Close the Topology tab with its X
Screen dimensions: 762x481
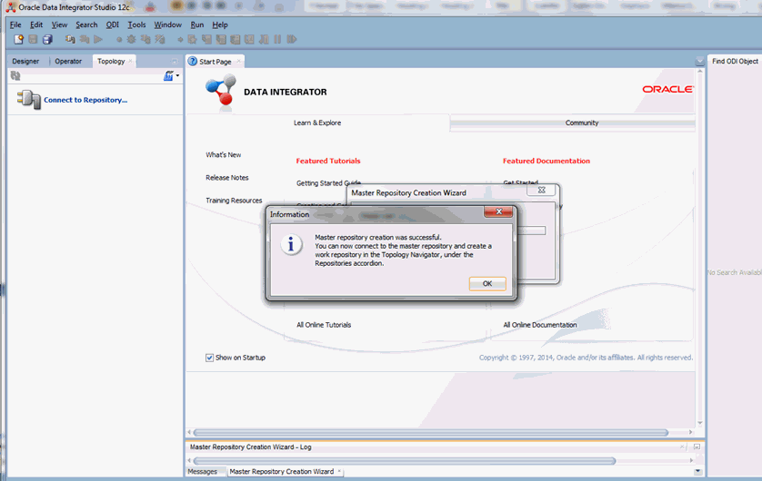tap(130, 61)
